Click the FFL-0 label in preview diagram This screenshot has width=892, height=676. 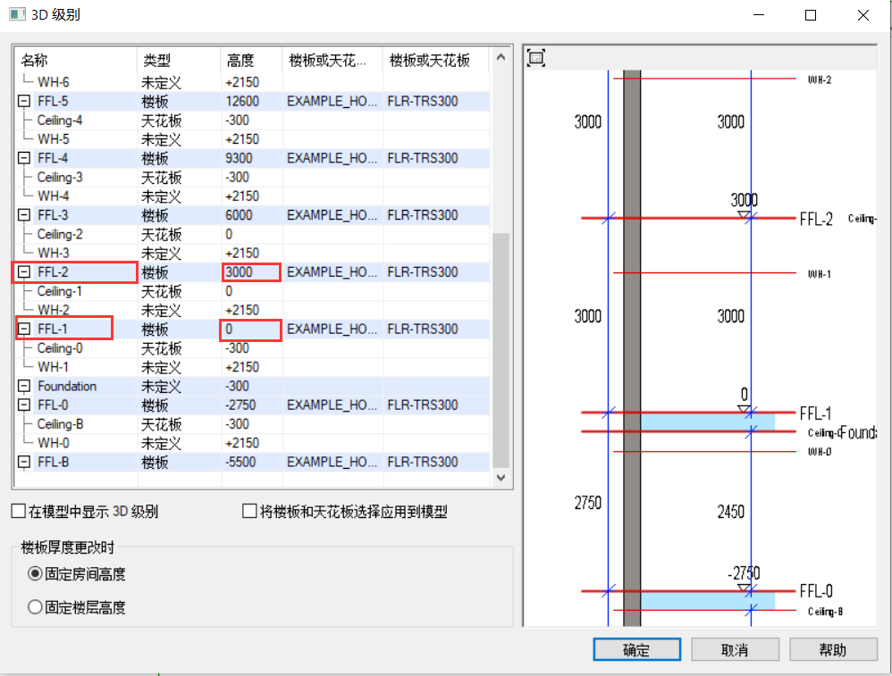pos(816,590)
